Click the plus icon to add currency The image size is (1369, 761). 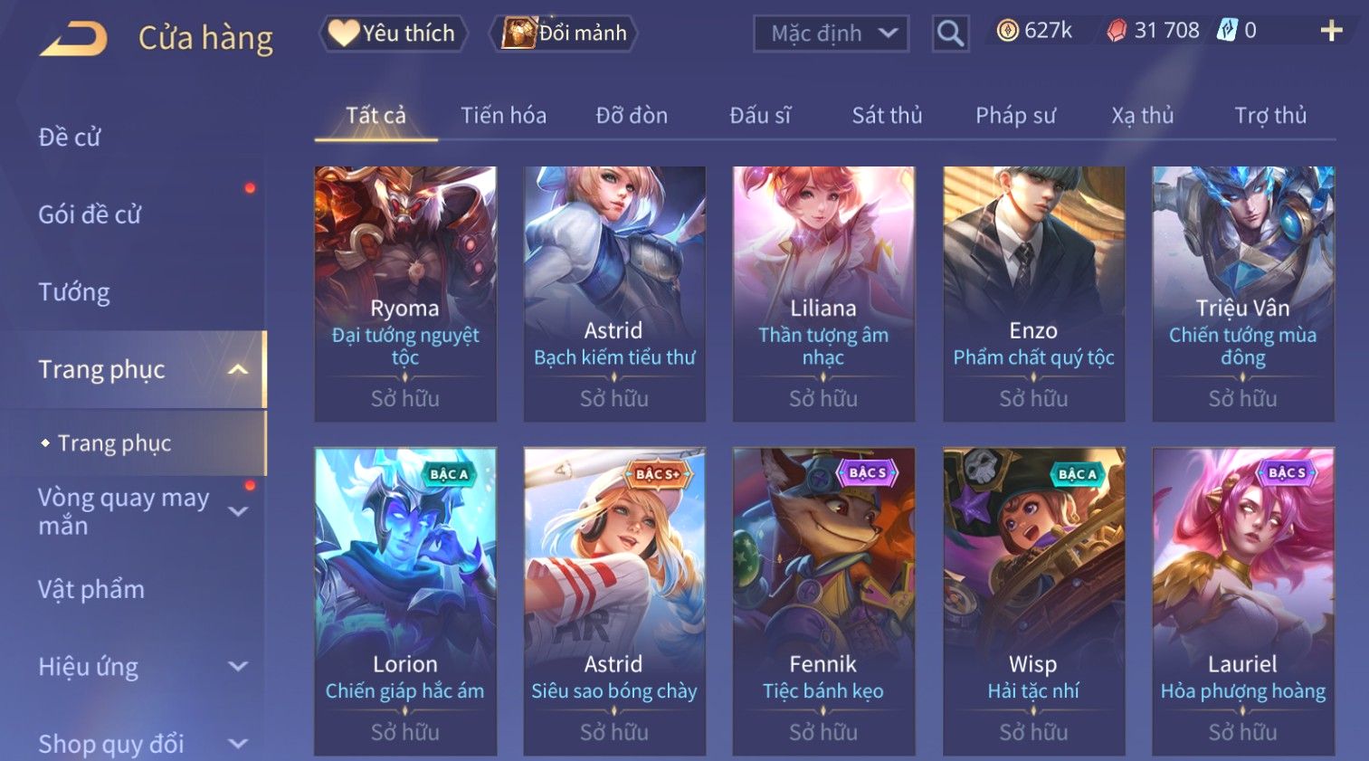pos(1331,31)
